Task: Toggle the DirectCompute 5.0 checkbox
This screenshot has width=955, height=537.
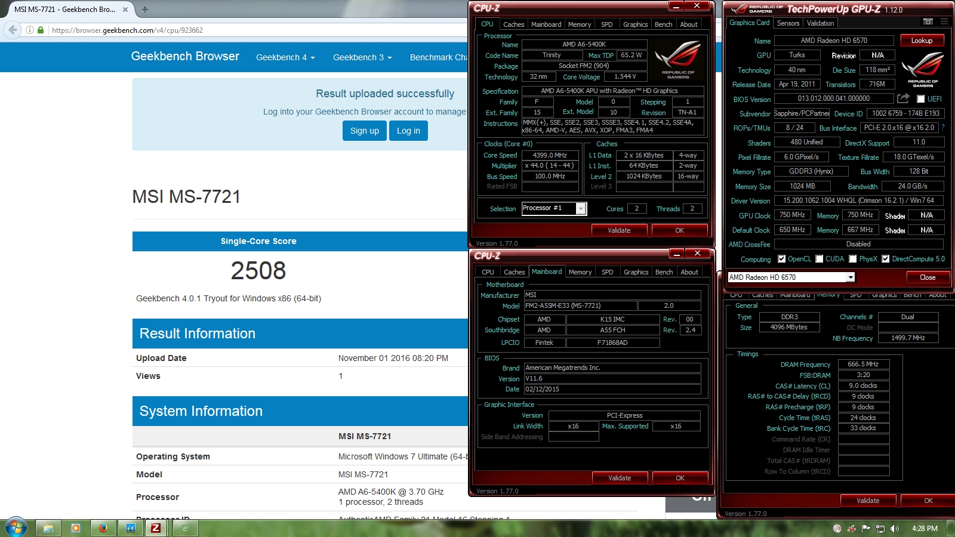Action: [886, 259]
